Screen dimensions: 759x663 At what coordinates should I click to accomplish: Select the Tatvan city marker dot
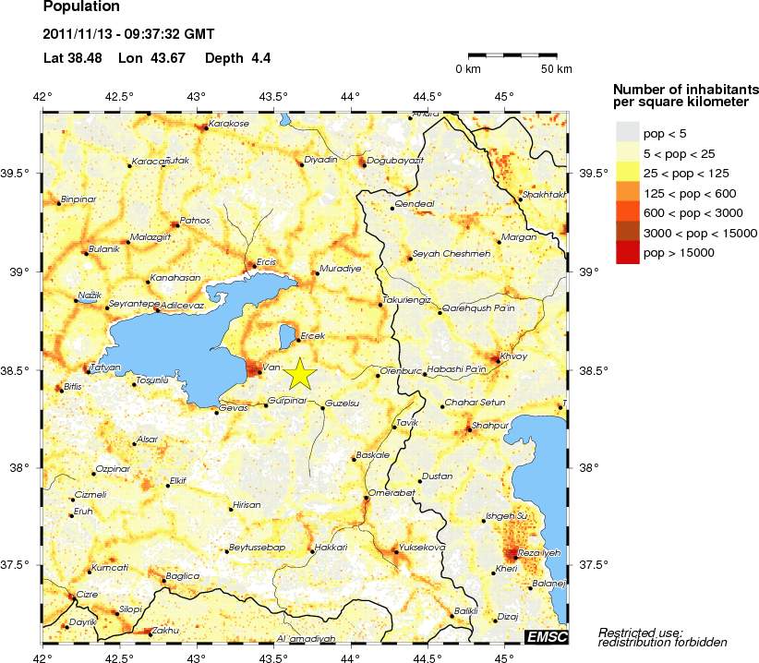pyautogui.click(x=89, y=371)
